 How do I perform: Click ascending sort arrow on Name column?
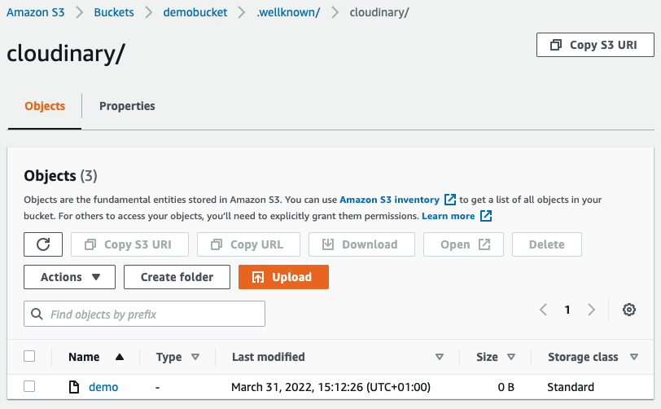coord(120,357)
